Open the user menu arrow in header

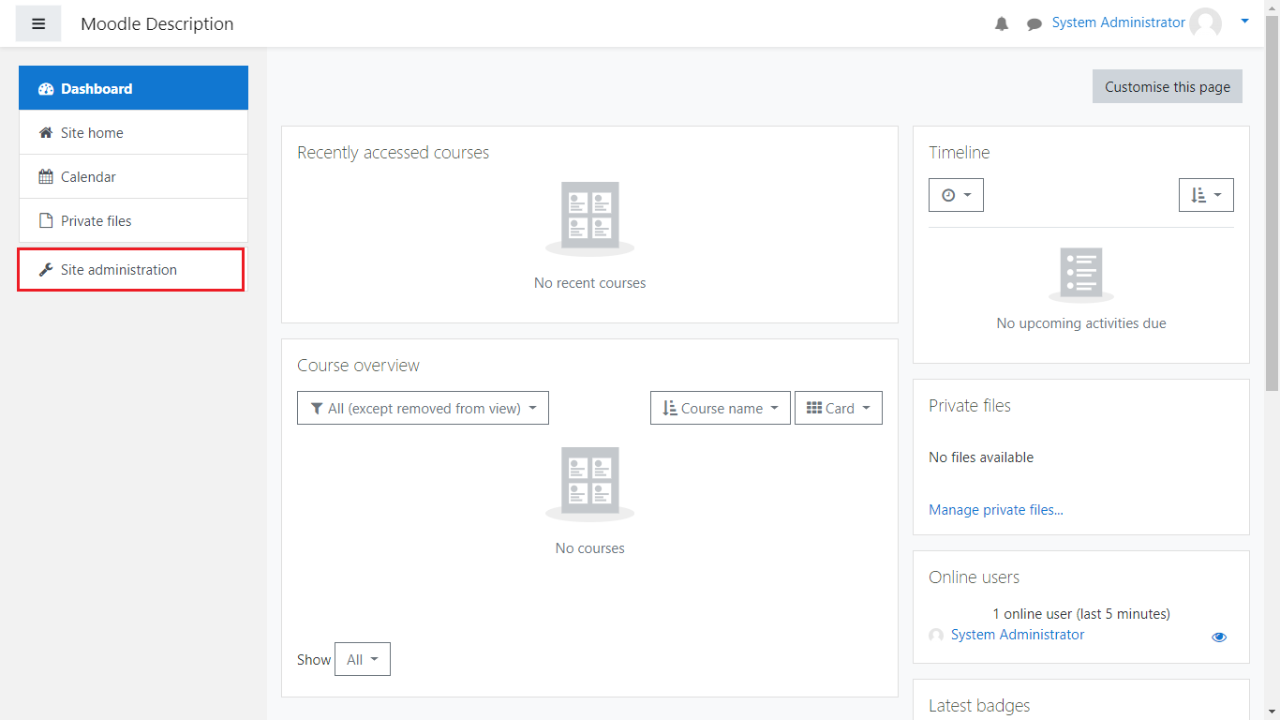point(1244,22)
